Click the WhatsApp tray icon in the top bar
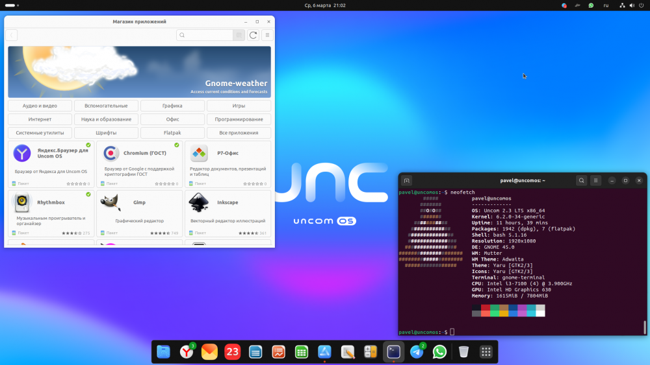 [591, 5]
